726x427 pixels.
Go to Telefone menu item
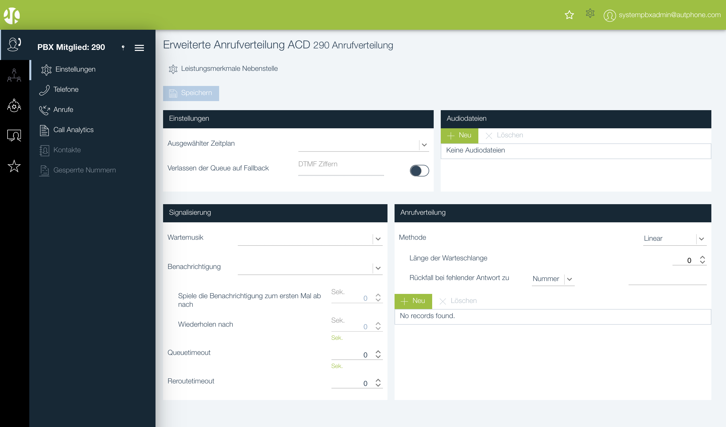[x=66, y=89]
